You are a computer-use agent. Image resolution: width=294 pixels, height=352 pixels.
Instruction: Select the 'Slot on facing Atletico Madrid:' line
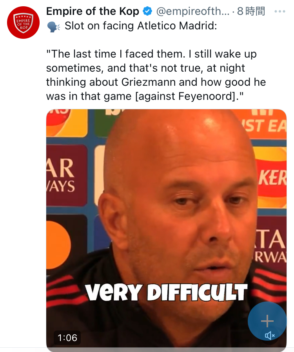pos(141,26)
